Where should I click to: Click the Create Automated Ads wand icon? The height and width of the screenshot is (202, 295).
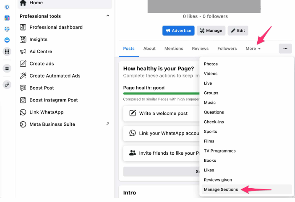coord(23,76)
